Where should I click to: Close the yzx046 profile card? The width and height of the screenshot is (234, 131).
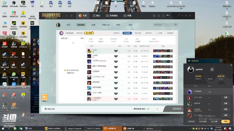[x=231, y=65]
